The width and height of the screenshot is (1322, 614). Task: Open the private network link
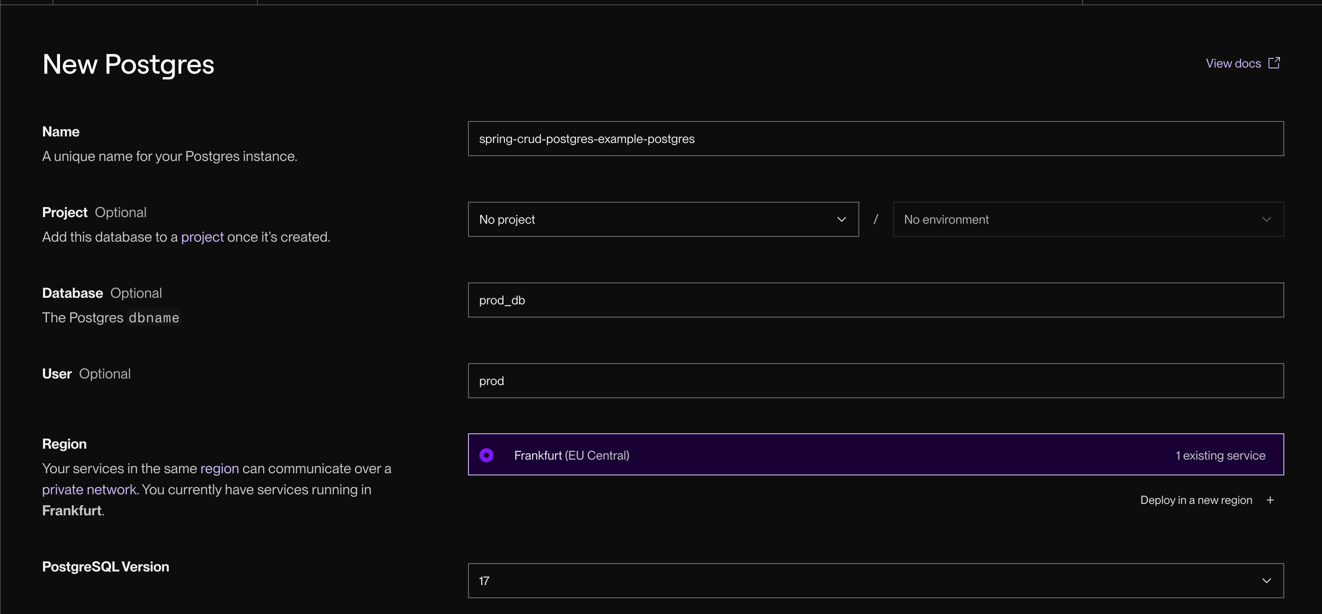point(89,489)
